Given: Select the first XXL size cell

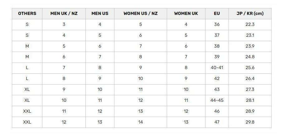Looking at the screenshot, I should click(x=27, y=111).
